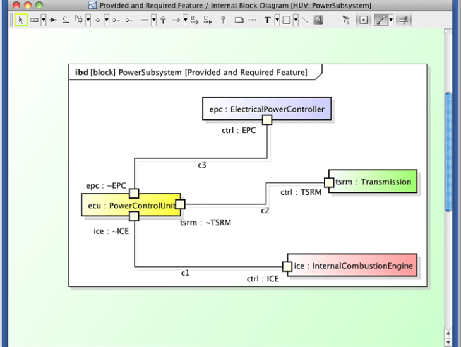Choose the U dashed-arrow usage tool
Image resolution: width=461 pixels, height=347 pixels.
tap(207, 20)
